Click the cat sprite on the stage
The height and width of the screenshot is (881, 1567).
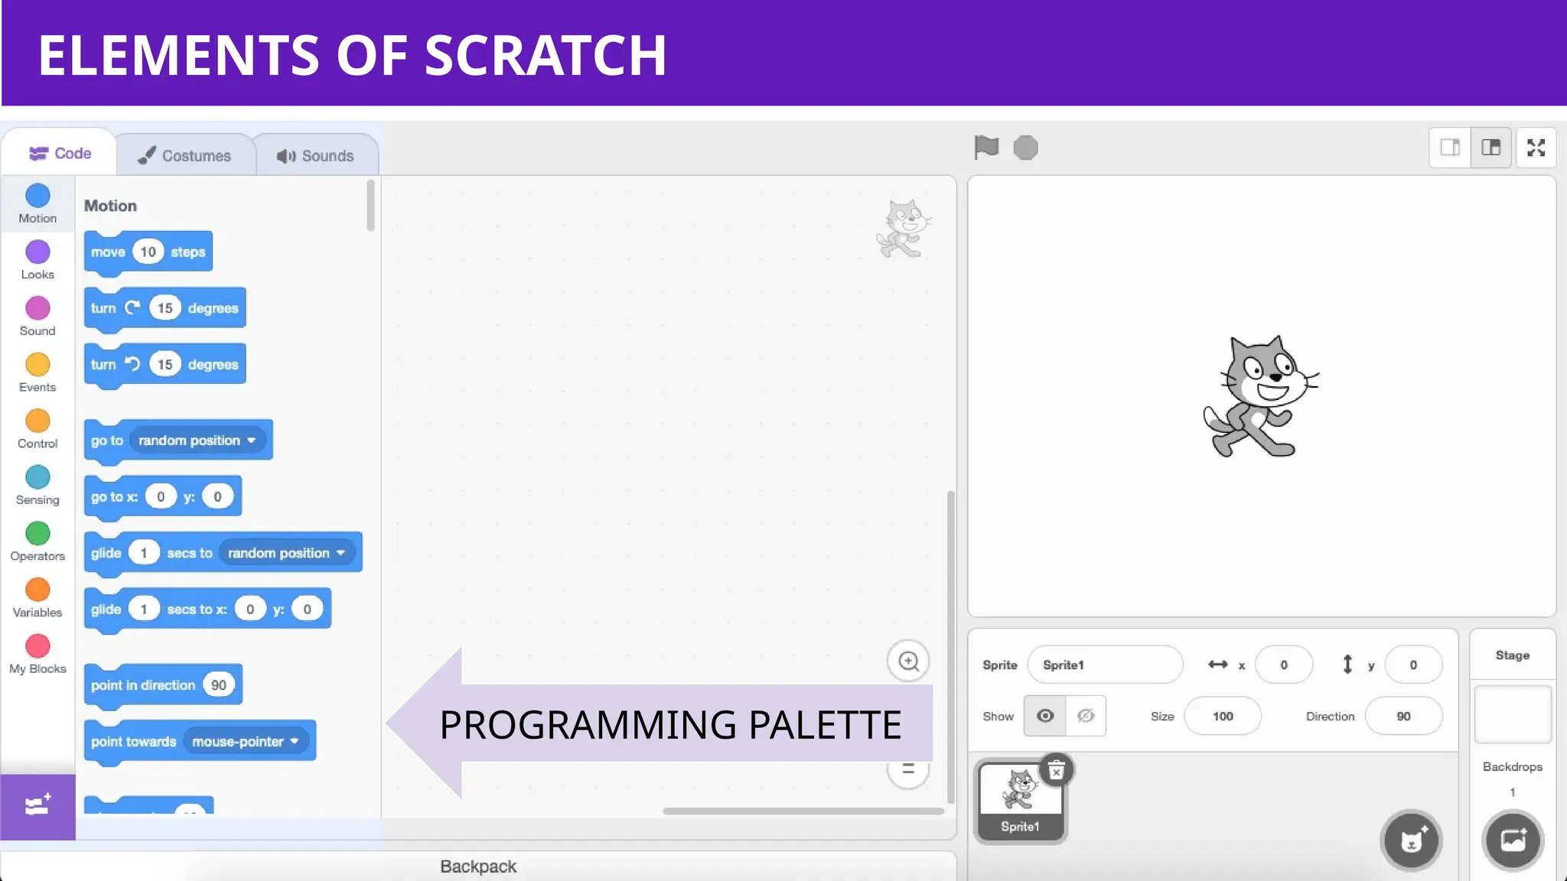pyautogui.click(x=1260, y=396)
